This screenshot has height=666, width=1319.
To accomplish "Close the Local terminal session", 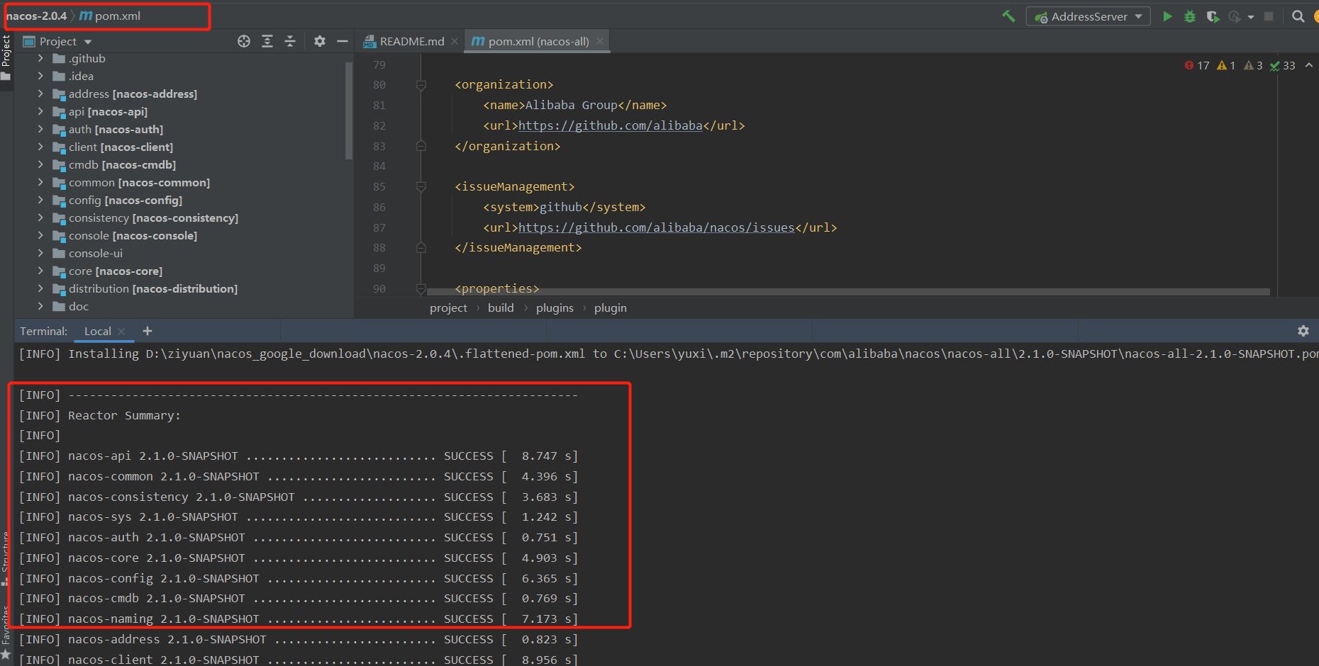I will [x=121, y=331].
